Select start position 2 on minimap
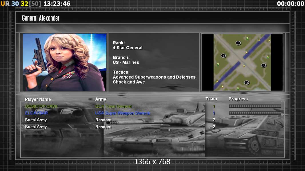 tap(238, 43)
